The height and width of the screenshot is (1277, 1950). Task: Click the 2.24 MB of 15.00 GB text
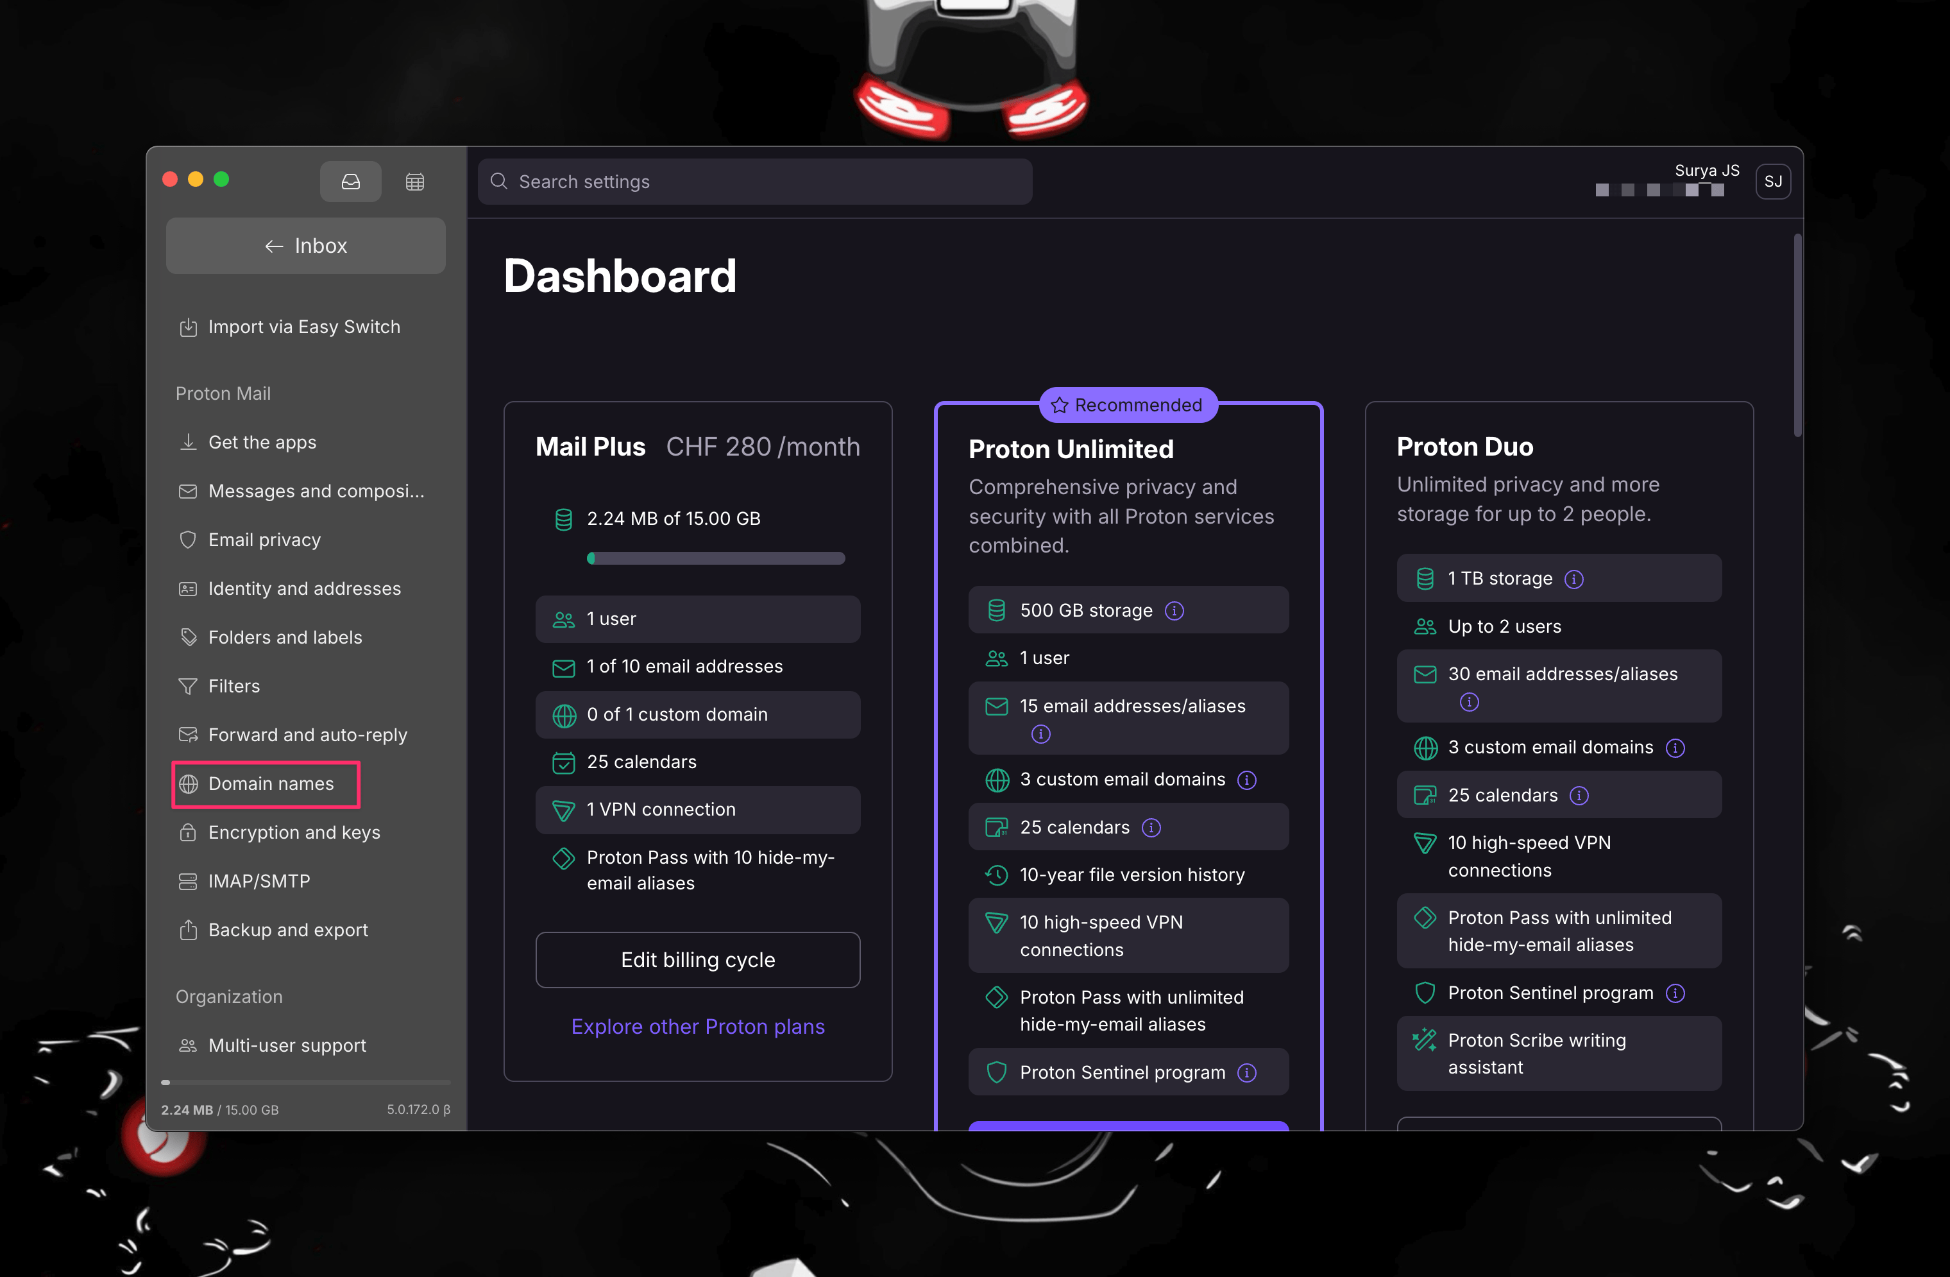pos(674,519)
